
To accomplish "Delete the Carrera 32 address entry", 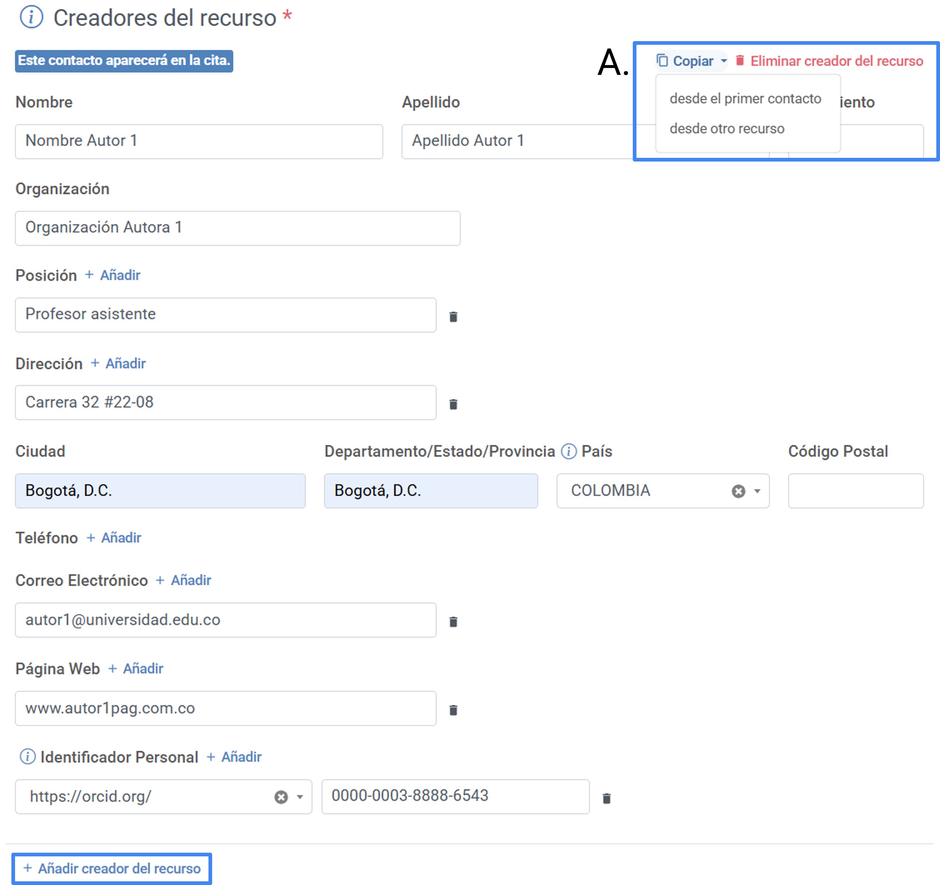I will pyautogui.click(x=453, y=404).
